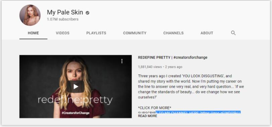The width and height of the screenshot is (272, 127).
Task: Open the video three-dot options menu
Action: point(122,61)
